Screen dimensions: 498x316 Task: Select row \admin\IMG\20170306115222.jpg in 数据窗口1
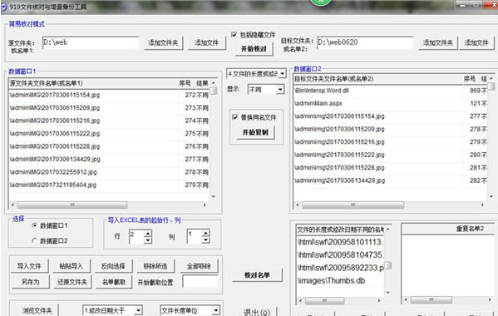[x=109, y=134]
